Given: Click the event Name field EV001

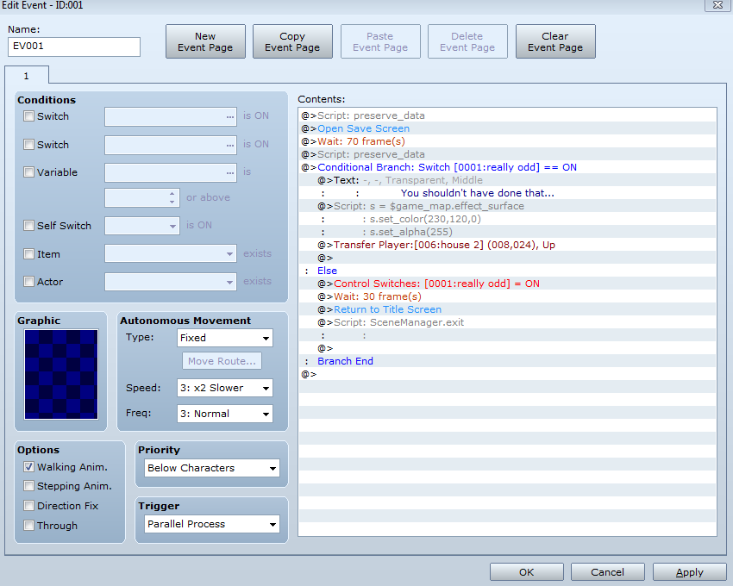Looking at the screenshot, I should tap(74, 47).
